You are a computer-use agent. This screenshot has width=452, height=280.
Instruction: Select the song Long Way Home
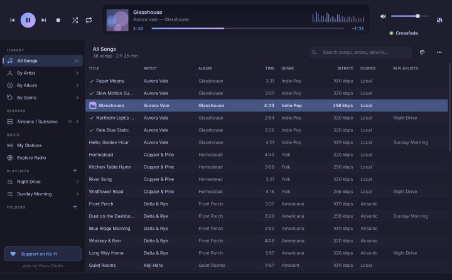(267, 253)
